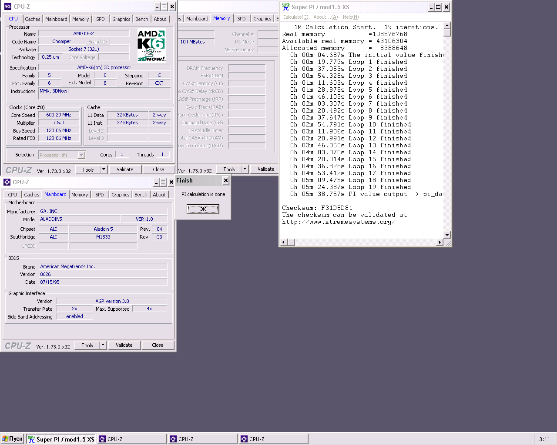Click the Super PI title bar icon
The image size is (557, 445).
[285, 7]
